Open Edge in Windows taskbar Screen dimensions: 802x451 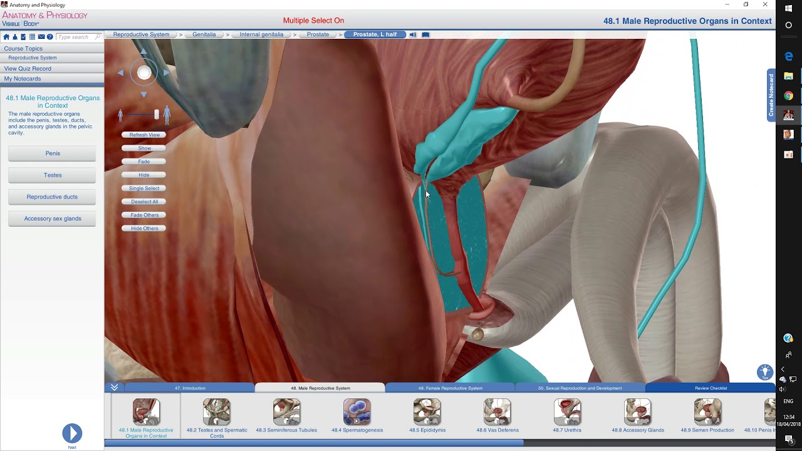tap(788, 56)
